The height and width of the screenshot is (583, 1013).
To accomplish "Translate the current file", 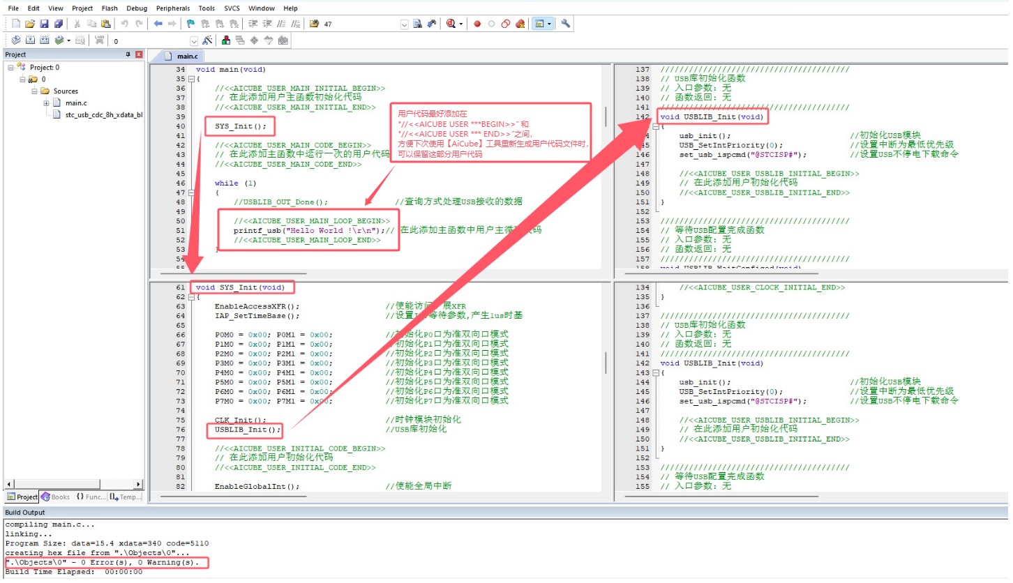I will (x=16, y=40).
